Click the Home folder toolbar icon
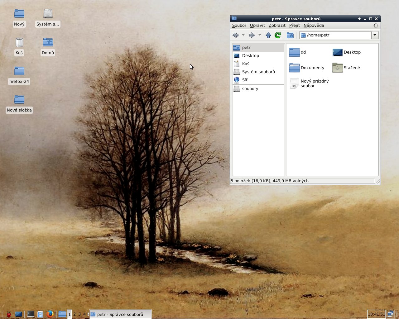 (290, 35)
